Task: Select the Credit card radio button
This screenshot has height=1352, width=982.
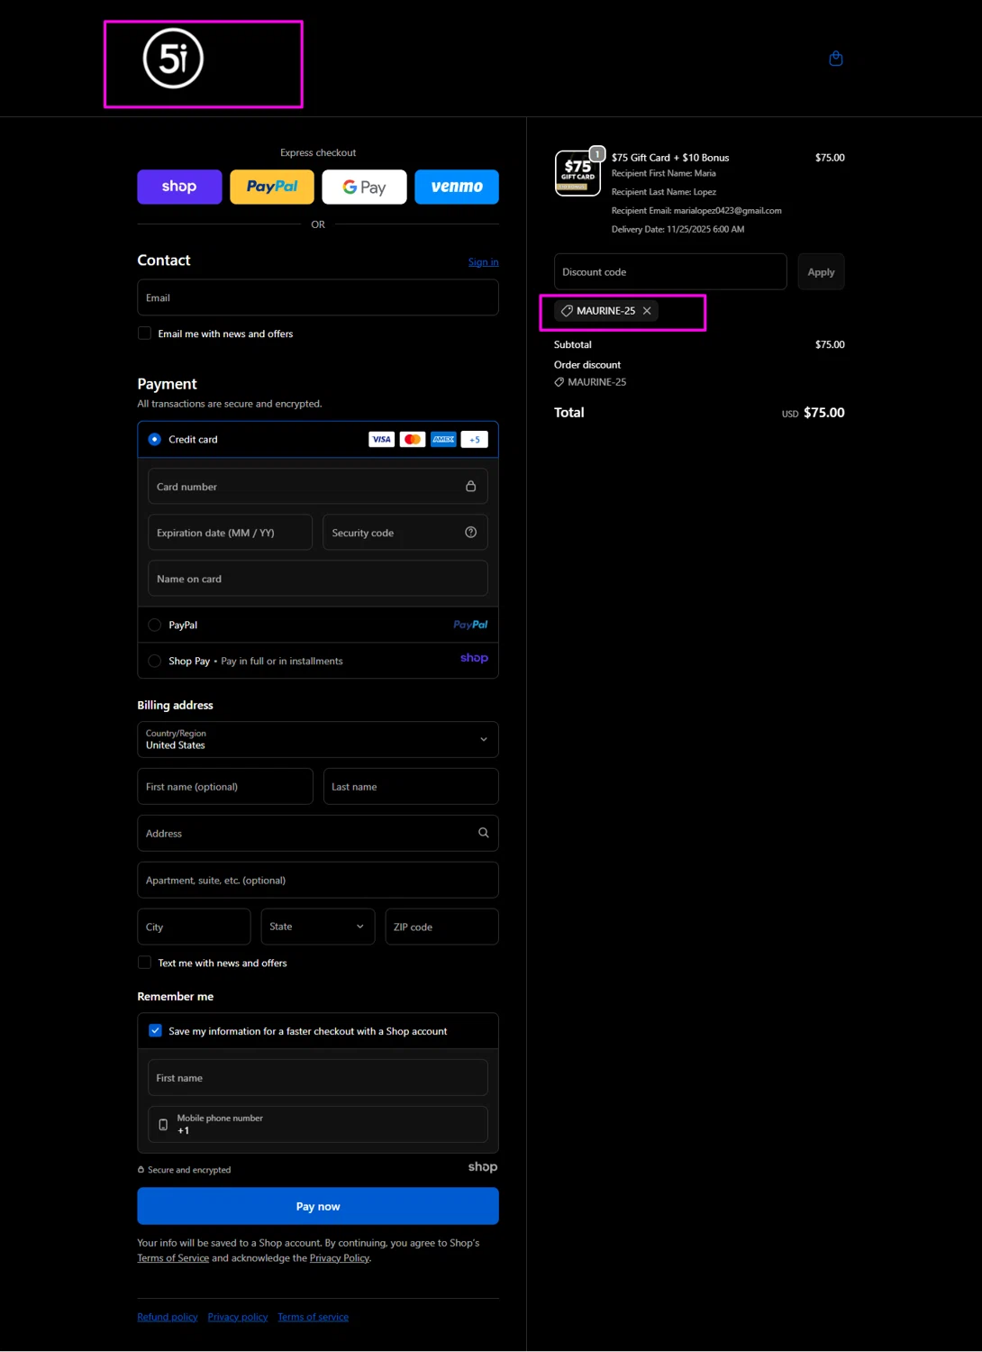Action: tap(154, 439)
